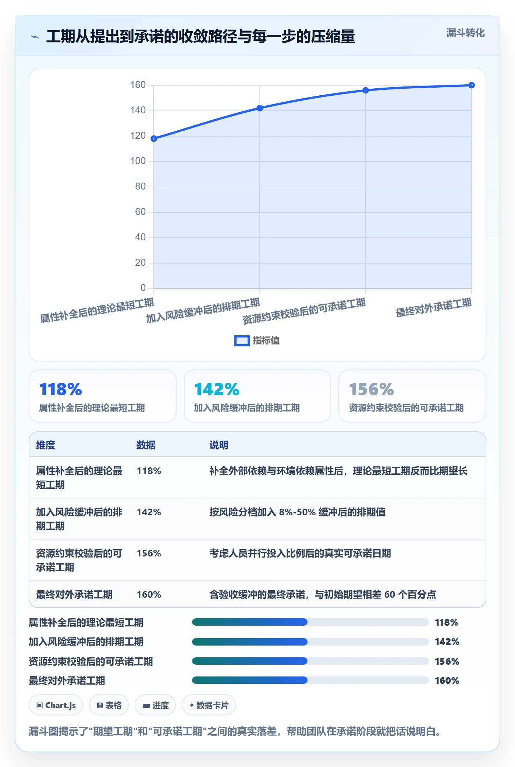The image size is (515, 767).
Task: Click the 160% progress value label
Action: click(447, 681)
